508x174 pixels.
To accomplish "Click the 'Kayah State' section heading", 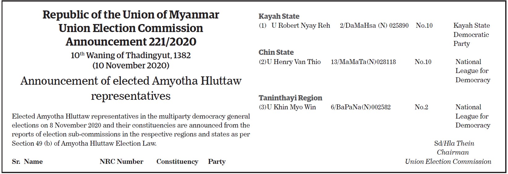I will 279,16.
